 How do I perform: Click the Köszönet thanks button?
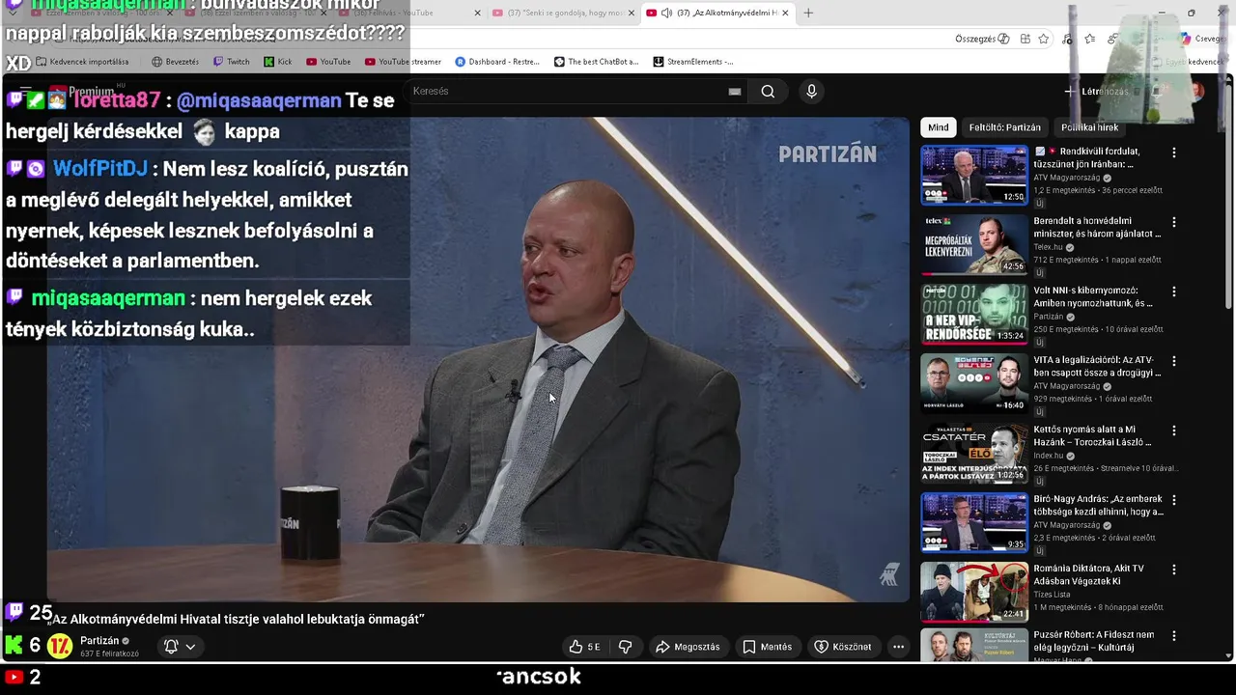pos(842,647)
